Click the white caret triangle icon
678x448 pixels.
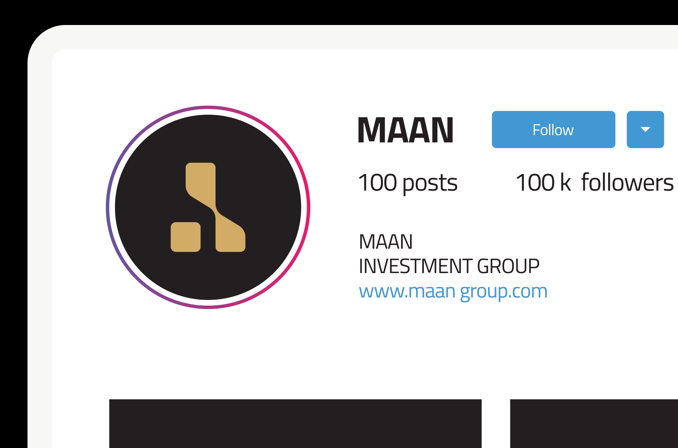645,129
